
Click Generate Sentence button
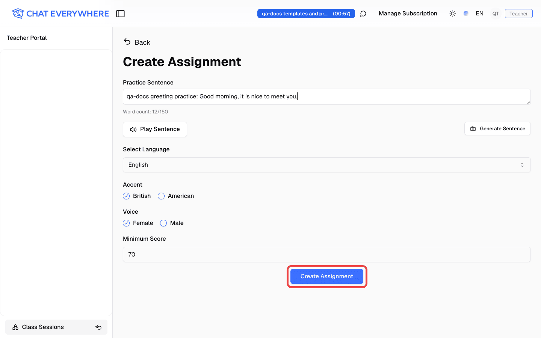pos(497,128)
